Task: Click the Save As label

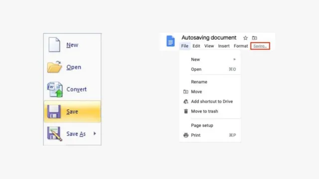Action: click(x=76, y=134)
